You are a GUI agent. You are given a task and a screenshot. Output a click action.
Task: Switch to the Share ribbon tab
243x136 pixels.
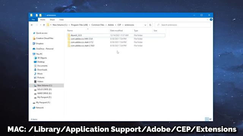[x=52, y=20]
